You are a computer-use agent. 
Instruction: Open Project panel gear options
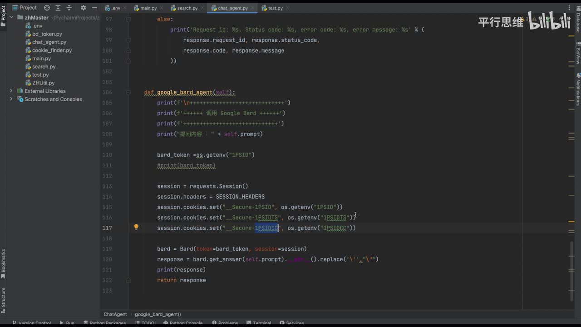point(83,8)
